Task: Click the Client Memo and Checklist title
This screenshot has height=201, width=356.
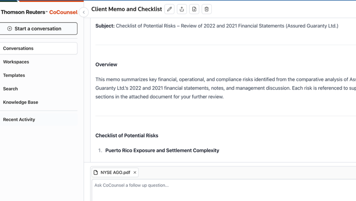Action: click(x=127, y=9)
